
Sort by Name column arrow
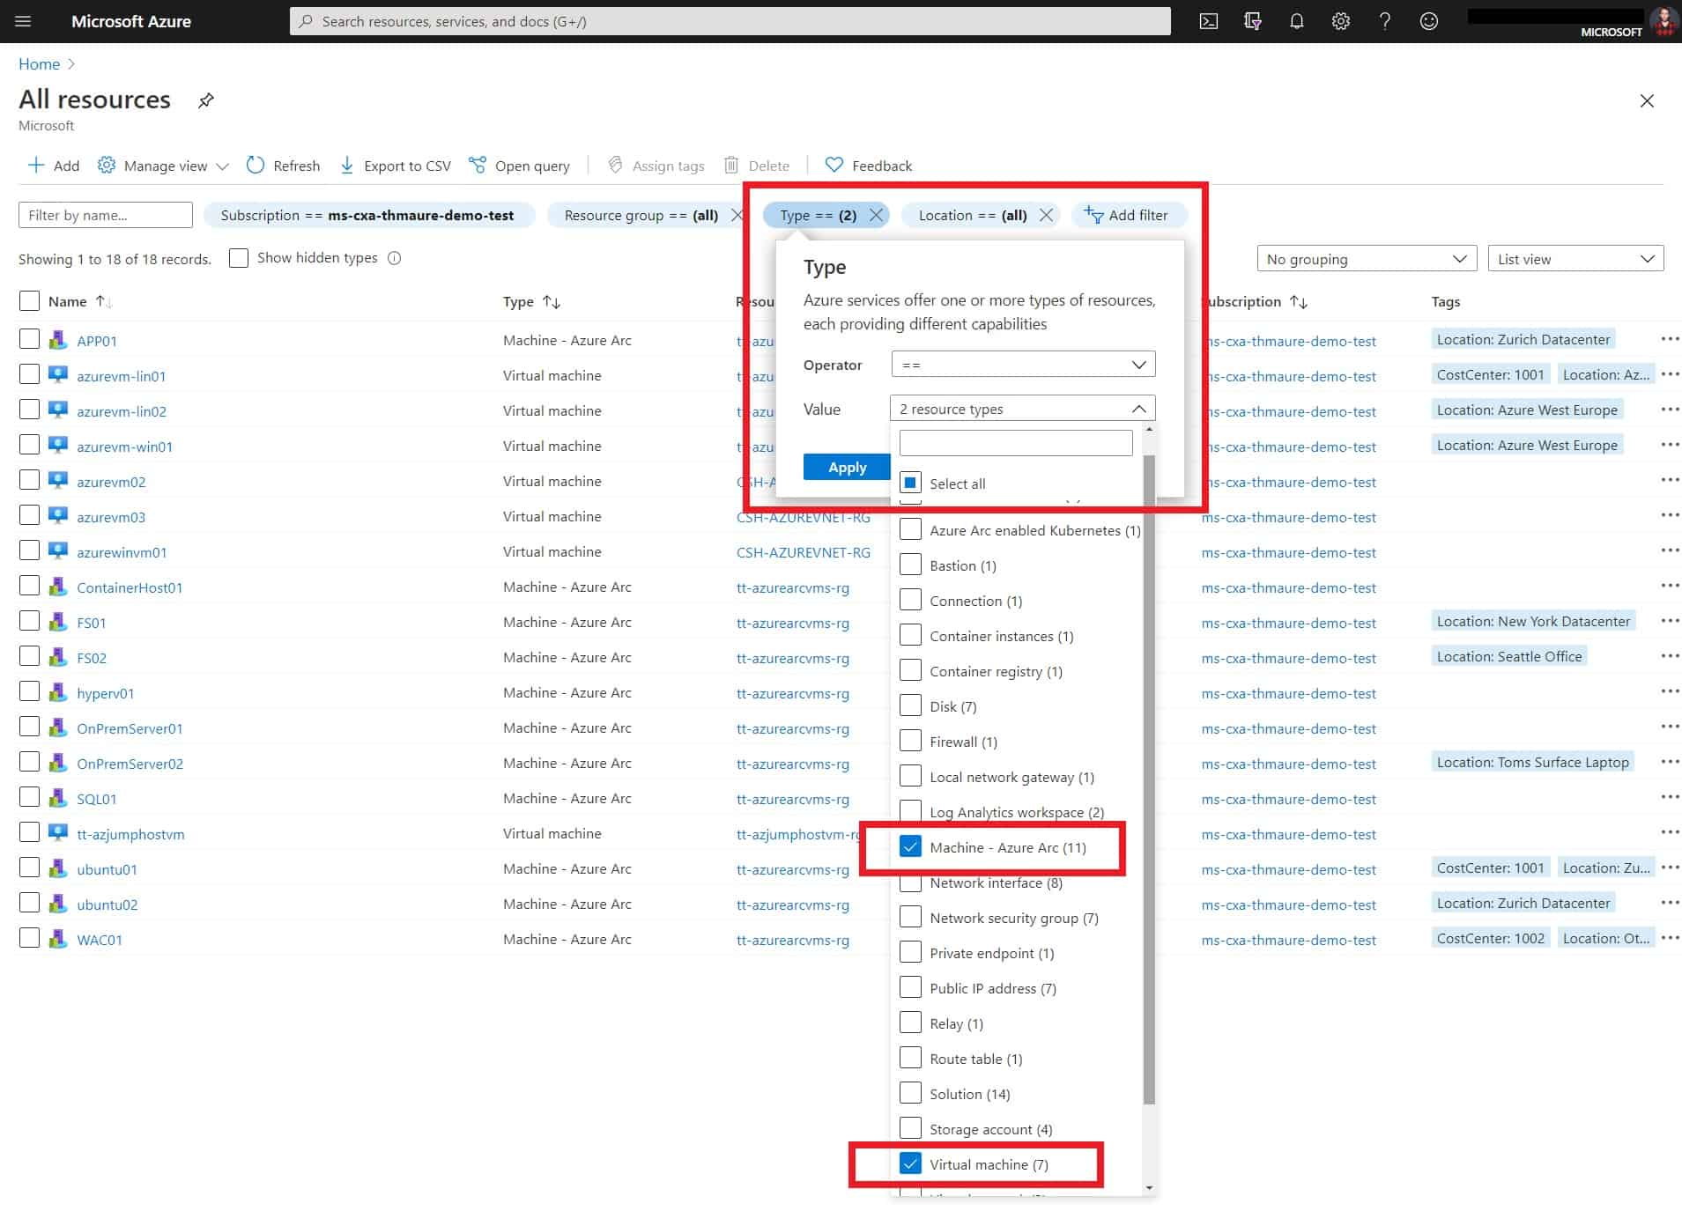[103, 301]
